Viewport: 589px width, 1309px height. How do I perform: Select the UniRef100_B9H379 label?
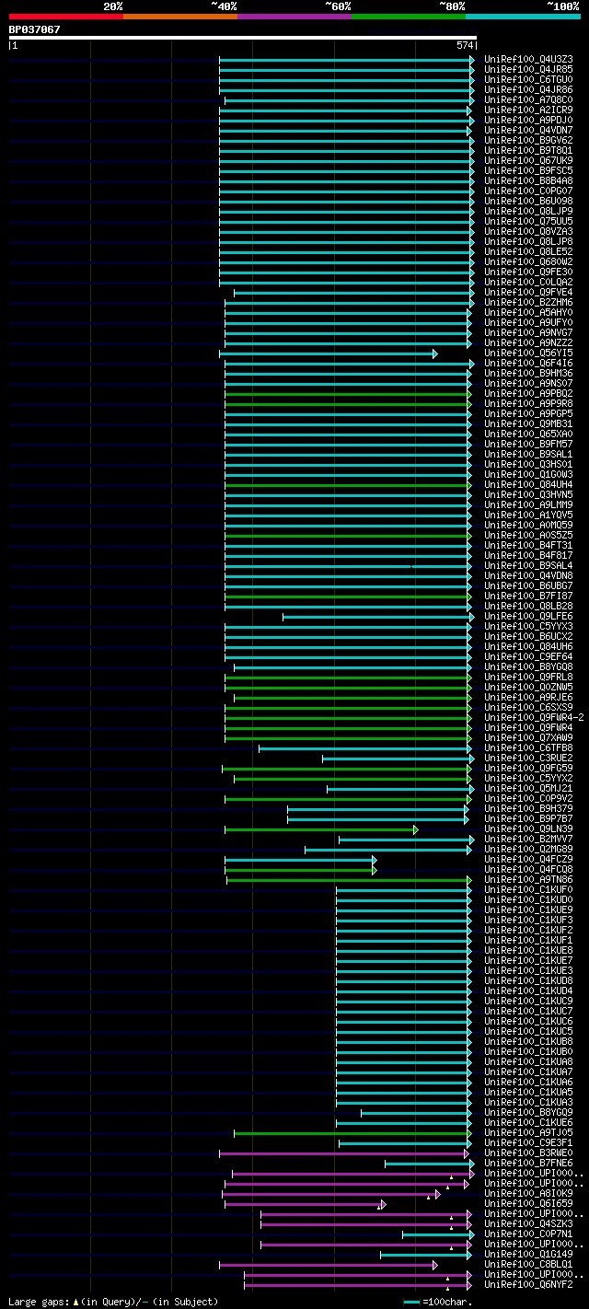(528, 808)
